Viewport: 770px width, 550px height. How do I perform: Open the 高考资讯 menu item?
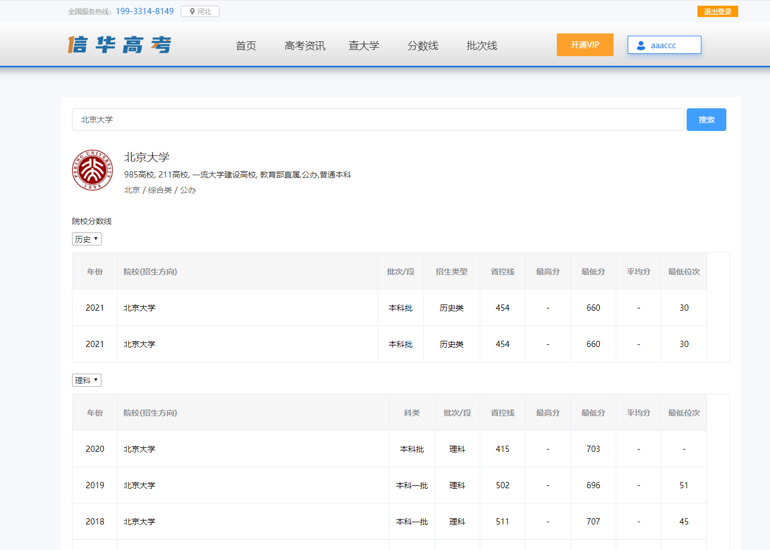(x=305, y=45)
